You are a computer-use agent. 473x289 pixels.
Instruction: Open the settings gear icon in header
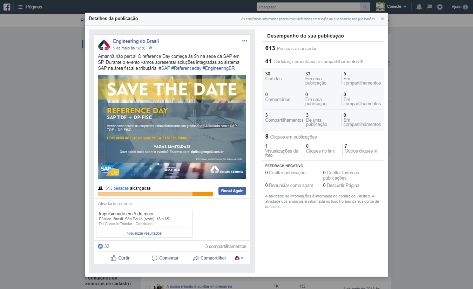pyautogui.click(x=440, y=7)
